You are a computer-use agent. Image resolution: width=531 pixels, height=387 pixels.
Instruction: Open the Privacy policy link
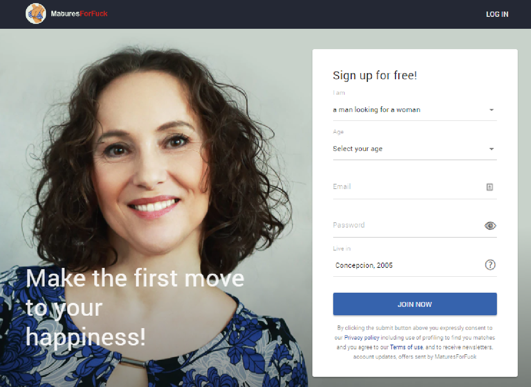click(x=362, y=338)
